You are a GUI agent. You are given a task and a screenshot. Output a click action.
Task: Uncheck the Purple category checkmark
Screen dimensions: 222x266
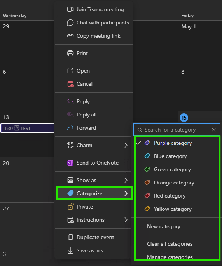pyautogui.click(x=138, y=143)
